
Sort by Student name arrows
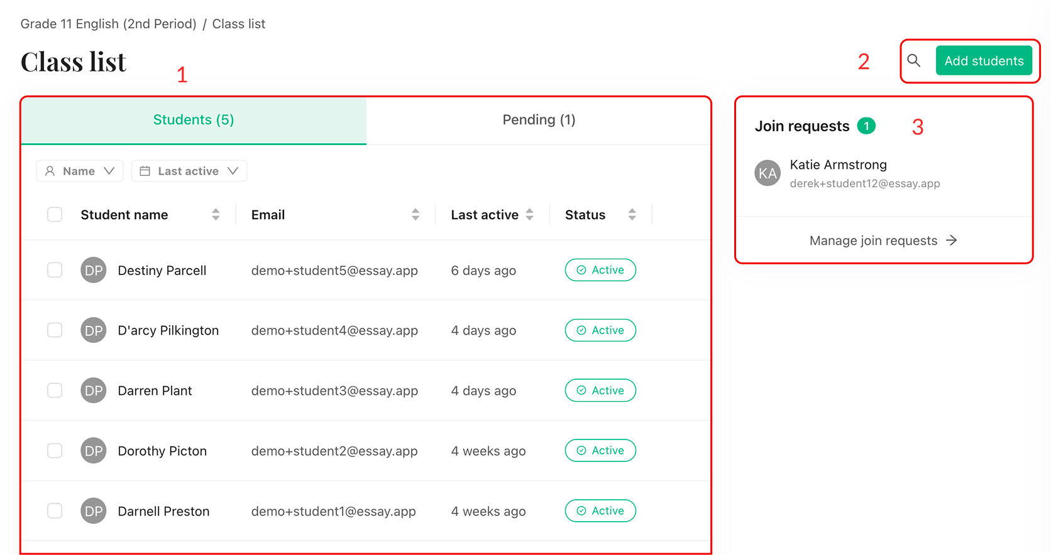pyautogui.click(x=216, y=215)
